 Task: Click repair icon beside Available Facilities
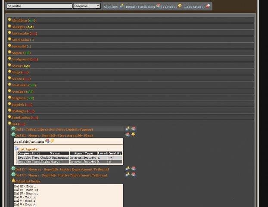coord(47,141)
